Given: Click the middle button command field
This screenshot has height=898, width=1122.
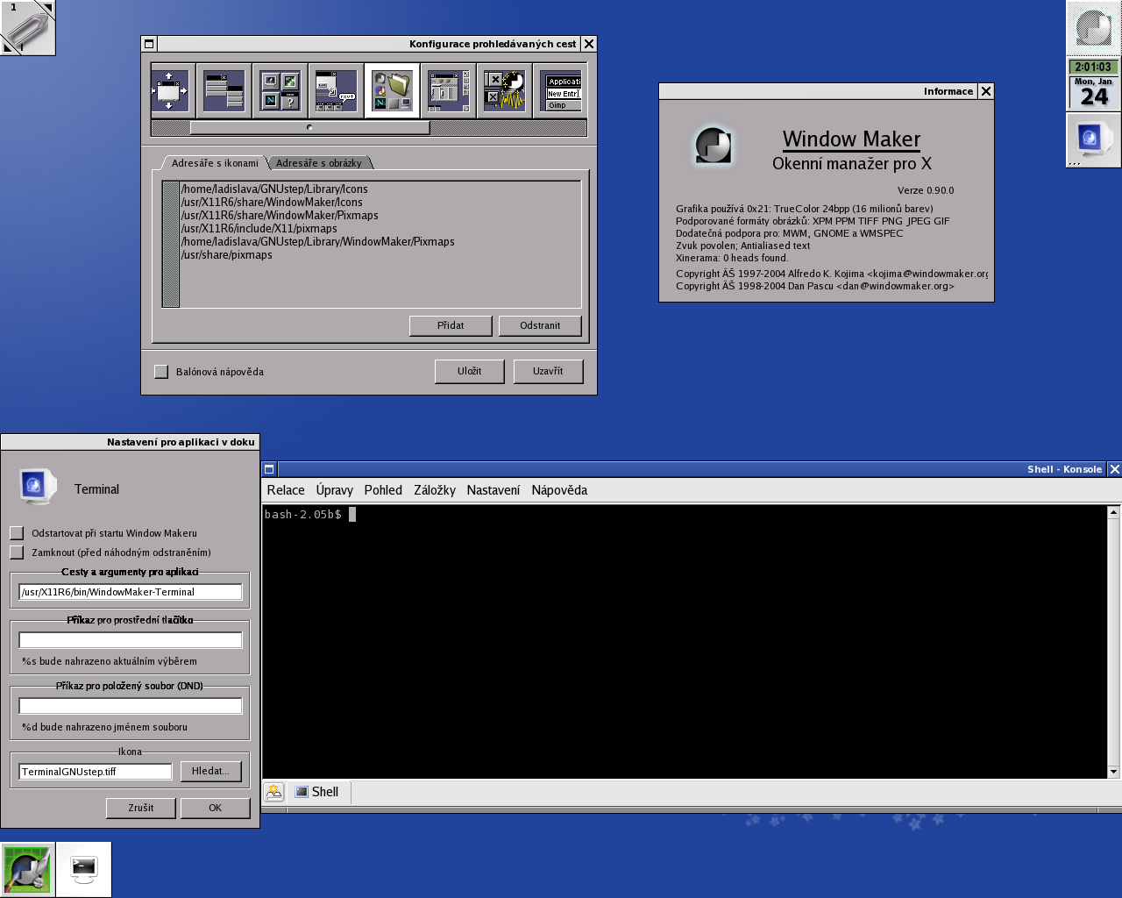Looking at the screenshot, I should coord(131,640).
